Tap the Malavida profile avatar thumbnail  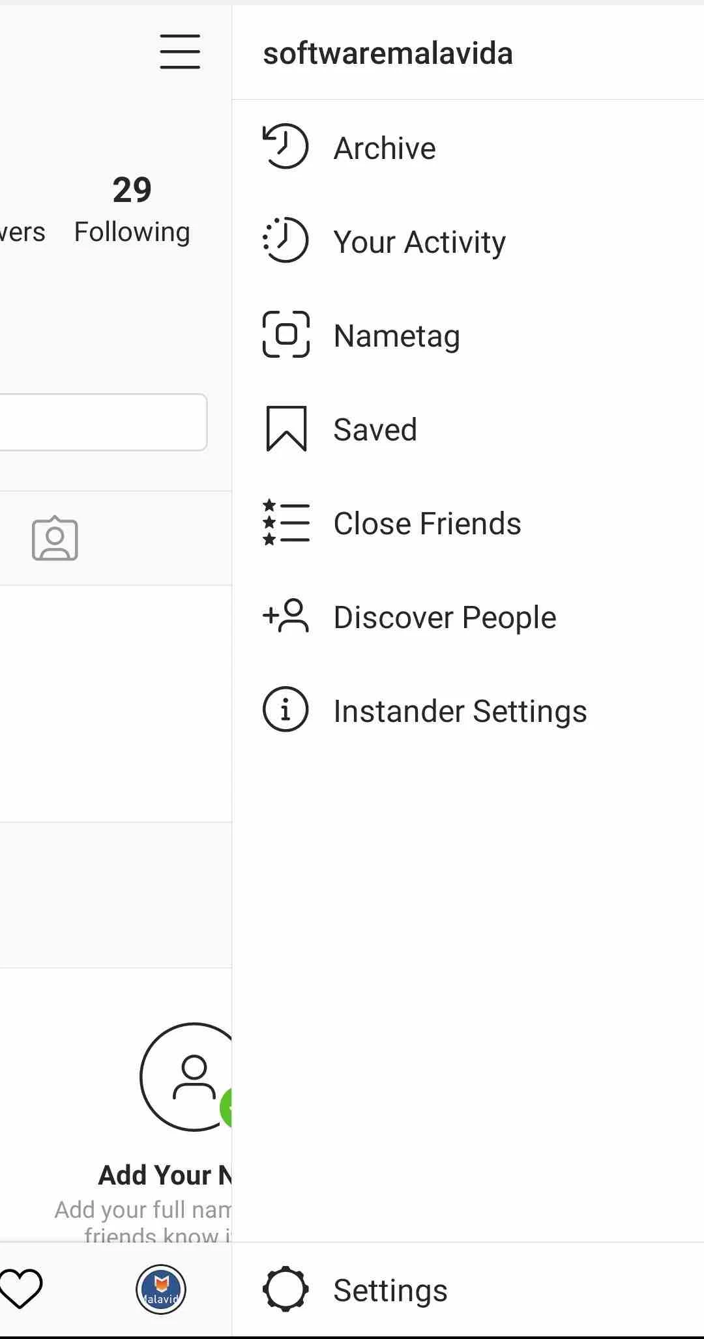161,1289
